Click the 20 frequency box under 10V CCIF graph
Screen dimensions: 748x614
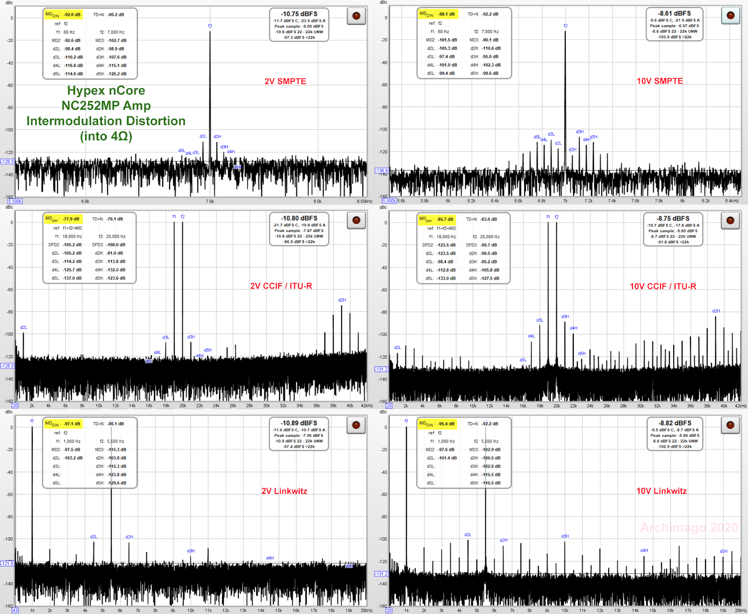[x=389, y=406]
